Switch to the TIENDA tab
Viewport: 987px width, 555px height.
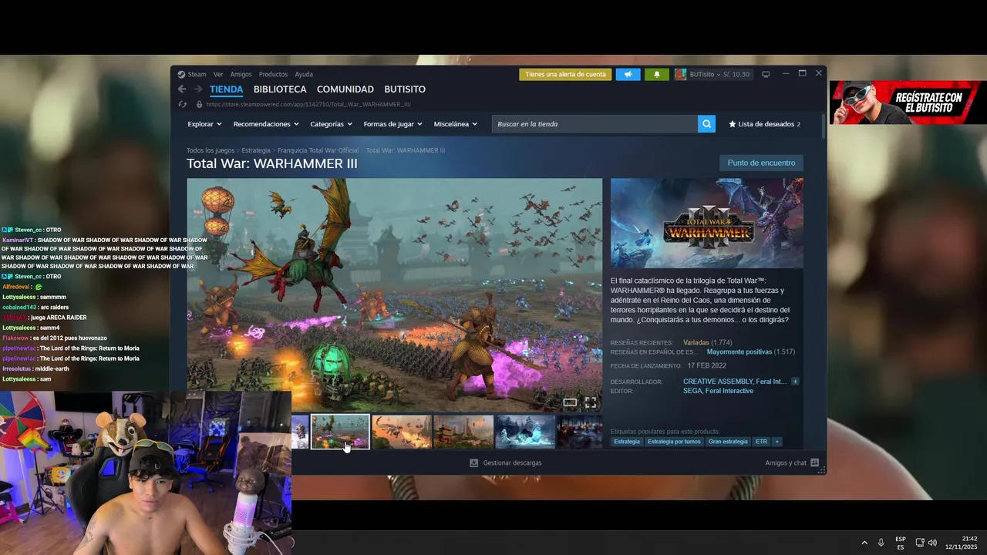click(x=226, y=89)
